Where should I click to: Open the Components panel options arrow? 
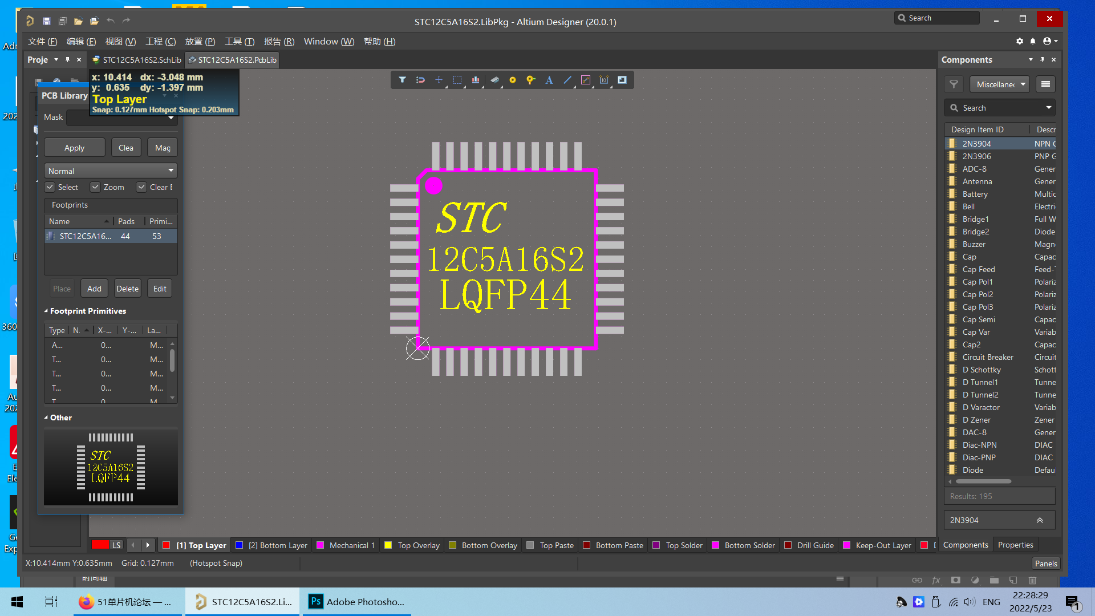(x=1031, y=59)
